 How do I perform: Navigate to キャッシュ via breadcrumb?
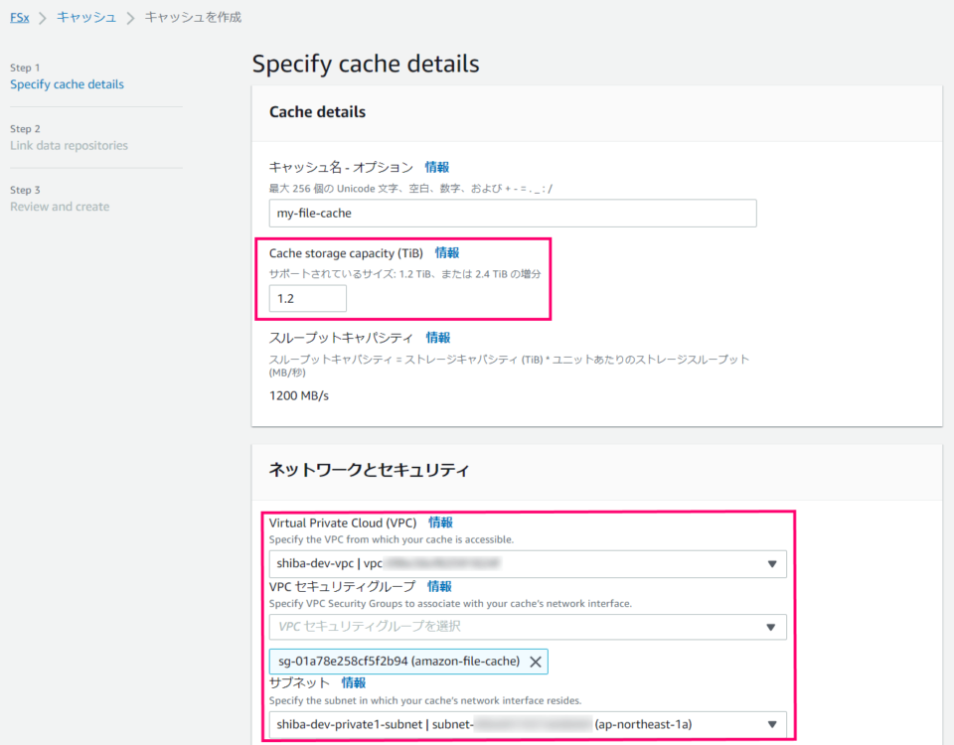pos(85,17)
